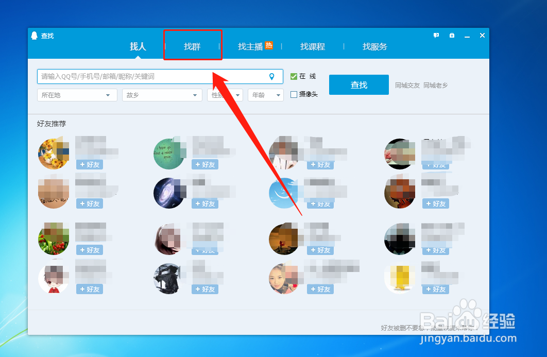Minimize the 查找 window
The height and width of the screenshot is (357, 547).
tap(467, 36)
